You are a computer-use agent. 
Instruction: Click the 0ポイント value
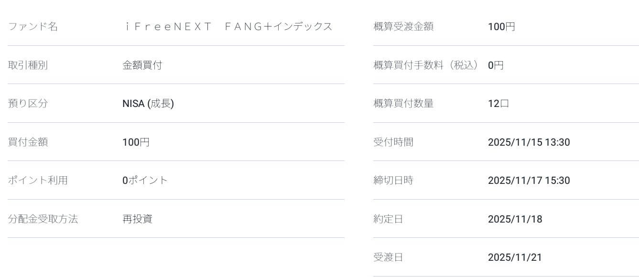coord(145,181)
